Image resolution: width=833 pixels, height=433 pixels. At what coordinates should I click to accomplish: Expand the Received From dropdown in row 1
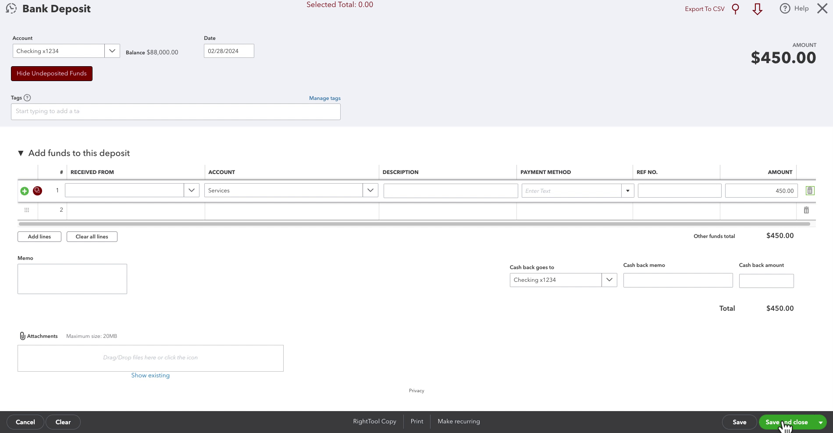(x=192, y=190)
